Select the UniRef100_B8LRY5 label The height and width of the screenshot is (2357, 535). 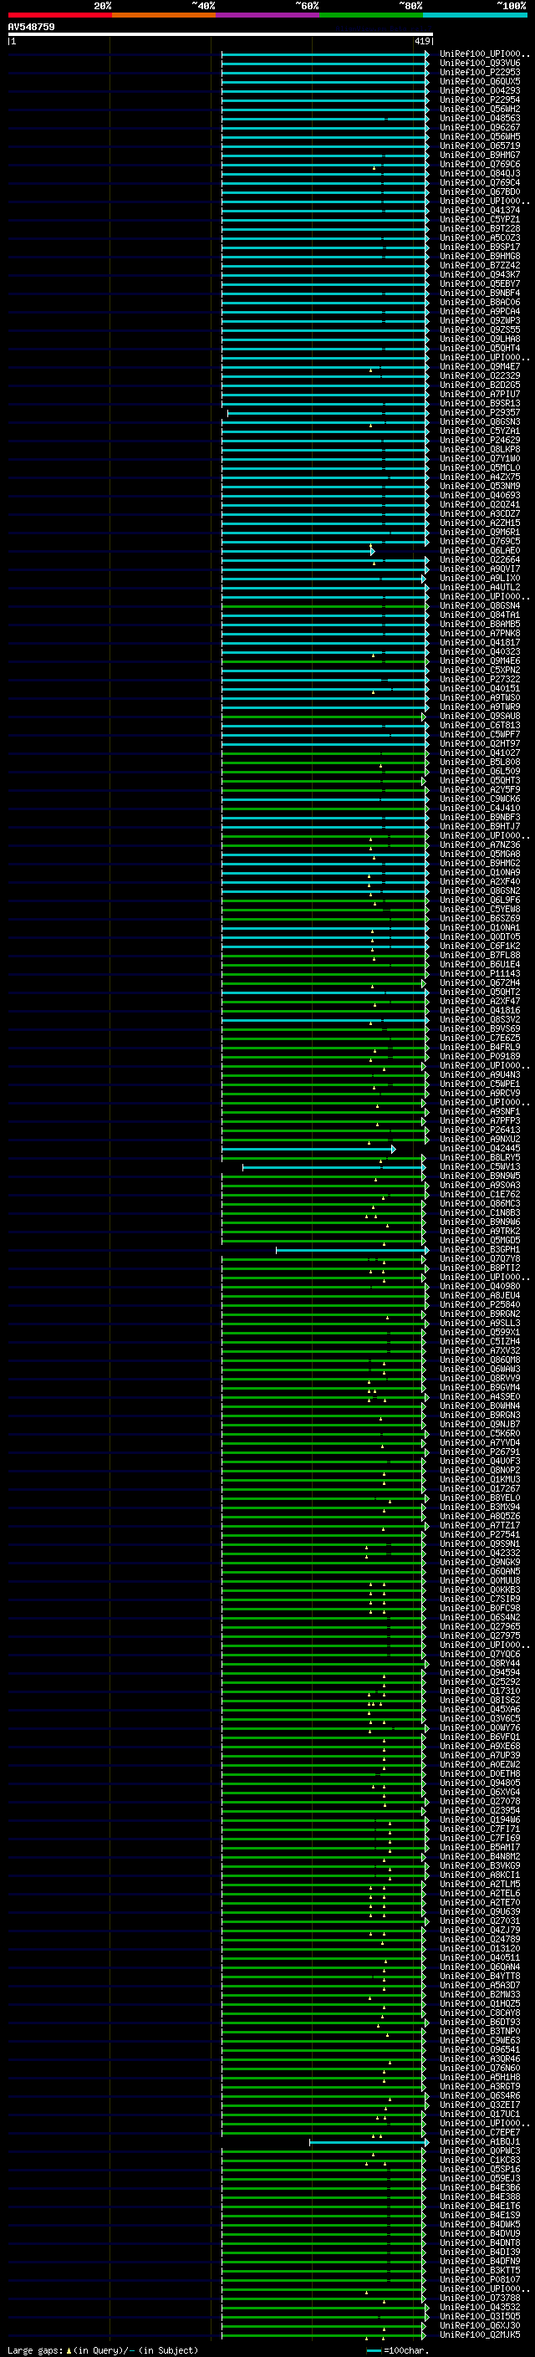pos(480,1157)
